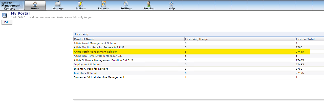Click the Home house icon

(x=35, y=4)
